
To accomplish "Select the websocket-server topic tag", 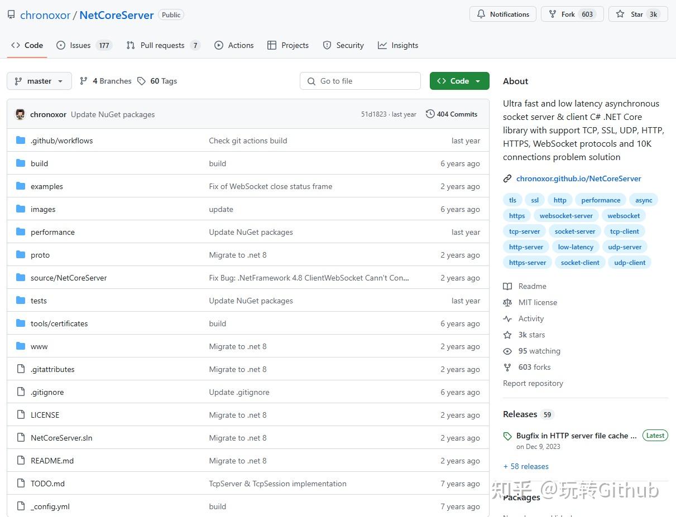I will click(x=566, y=216).
